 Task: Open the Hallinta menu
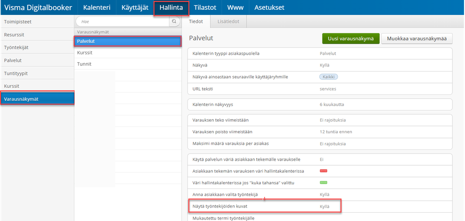point(171,8)
